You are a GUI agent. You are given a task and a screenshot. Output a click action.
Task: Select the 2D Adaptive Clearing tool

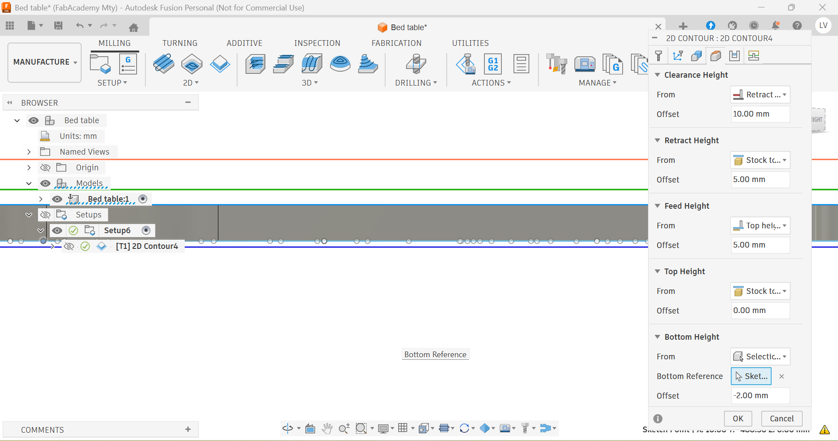coord(164,64)
